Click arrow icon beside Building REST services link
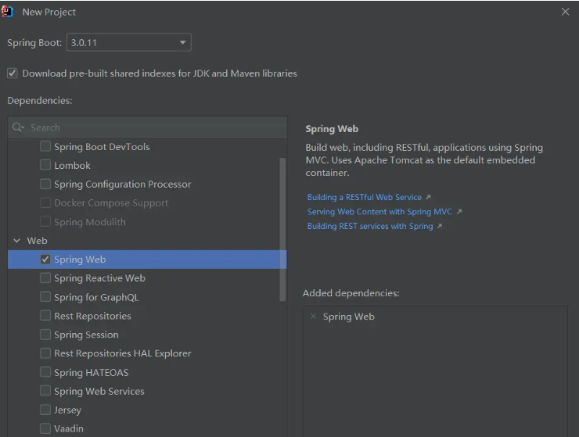The width and height of the screenshot is (579, 437). 440,227
